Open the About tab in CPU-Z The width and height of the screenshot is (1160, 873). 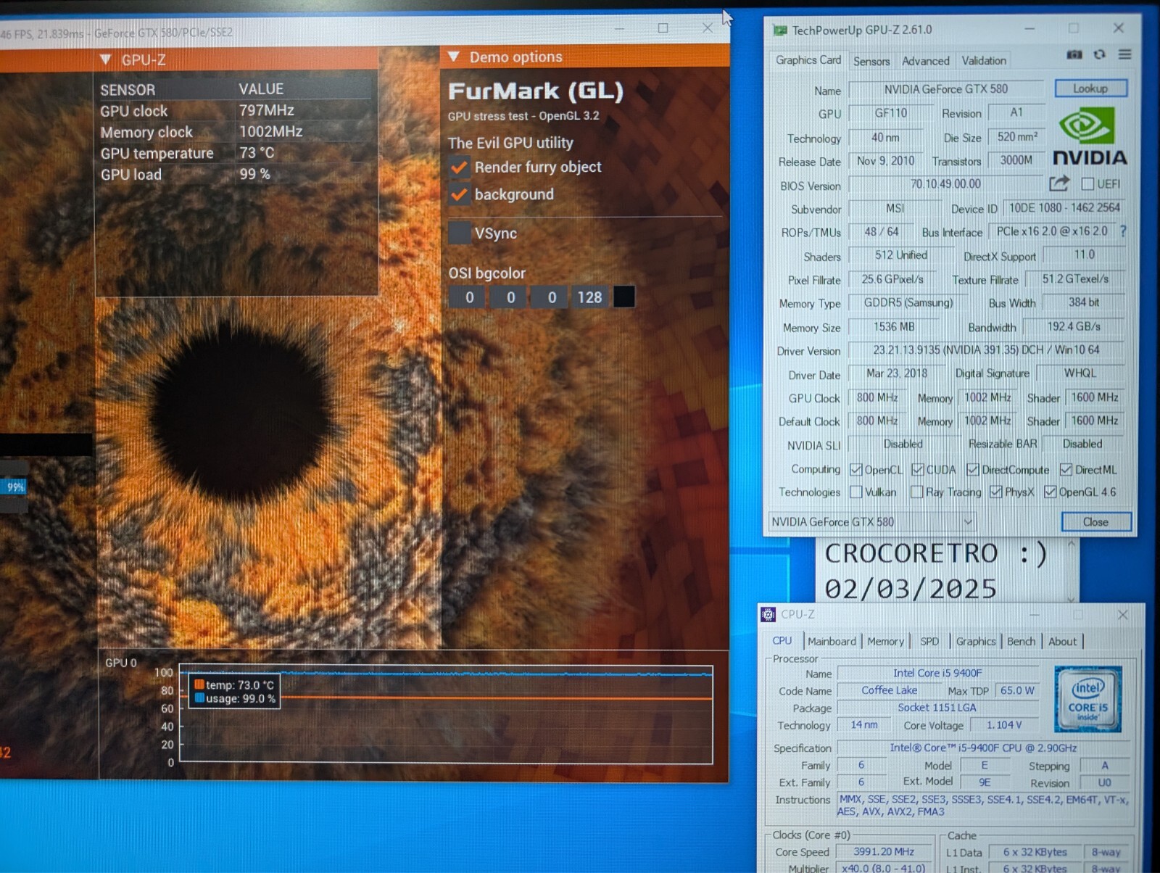pos(1062,642)
